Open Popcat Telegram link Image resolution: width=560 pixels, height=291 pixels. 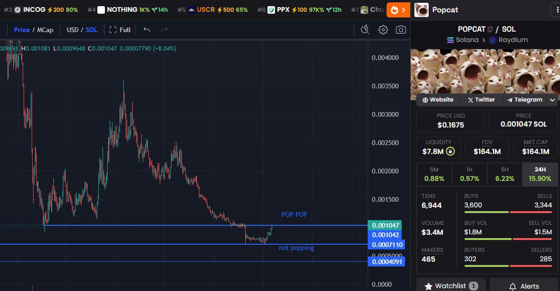pyautogui.click(x=525, y=100)
